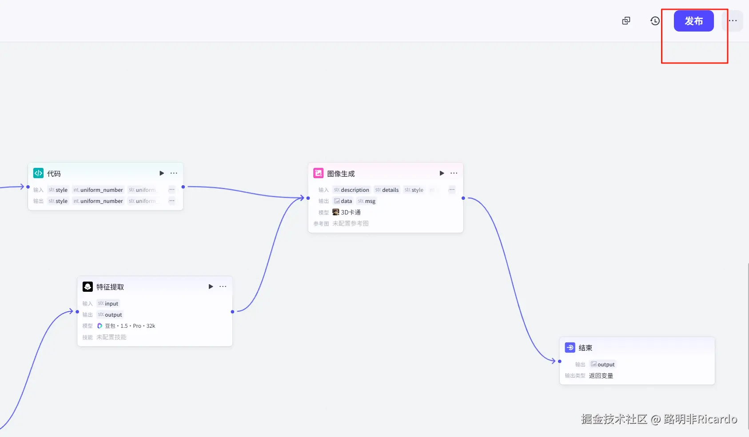Screen dimensions: 749x437
Task: Click the blue 发布 publish button
Action: pos(693,21)
